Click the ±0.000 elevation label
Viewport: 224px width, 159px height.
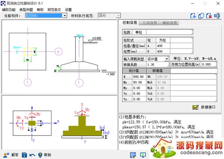pyautogui.click(x=97, y=38)
